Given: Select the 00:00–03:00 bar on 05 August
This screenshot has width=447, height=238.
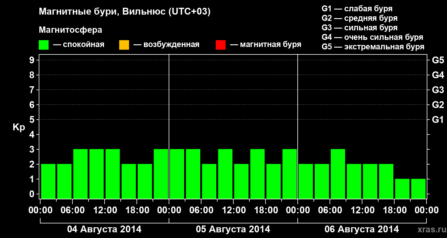Looking at the screenshot, I should [x=177, y=174].
